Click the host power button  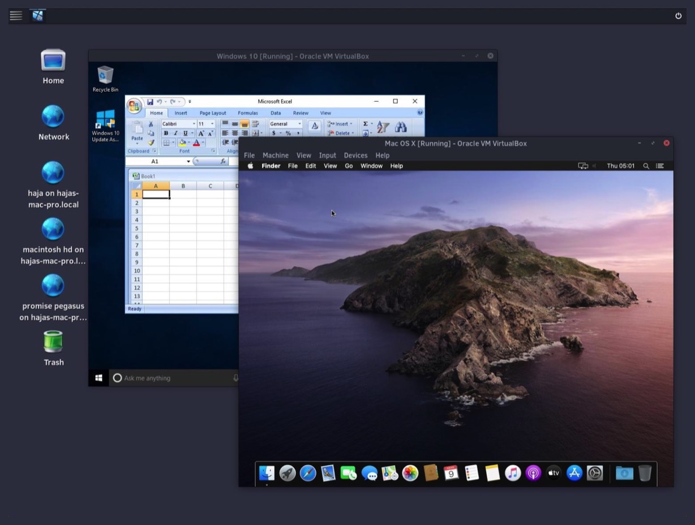tap(679, 16)
